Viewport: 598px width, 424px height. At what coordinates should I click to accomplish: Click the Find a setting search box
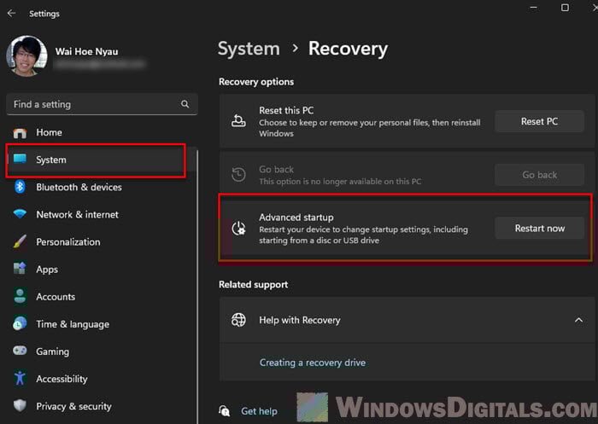coord(102,104)
